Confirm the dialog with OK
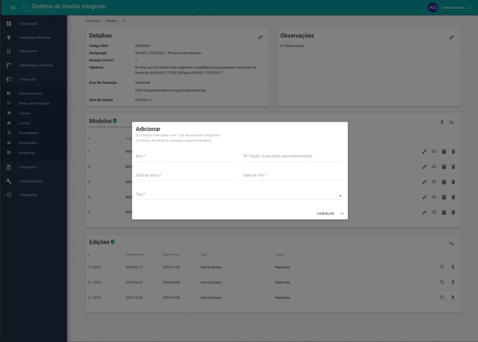 (x=342, y=213)
